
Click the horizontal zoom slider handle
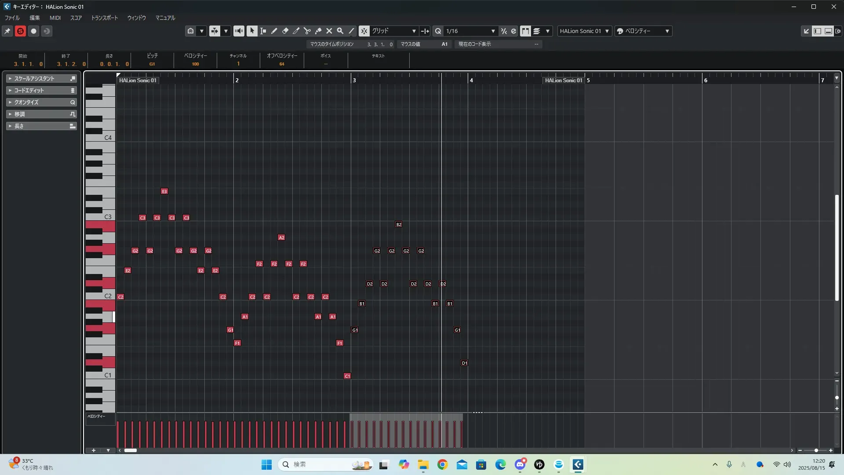click(816, 450)
